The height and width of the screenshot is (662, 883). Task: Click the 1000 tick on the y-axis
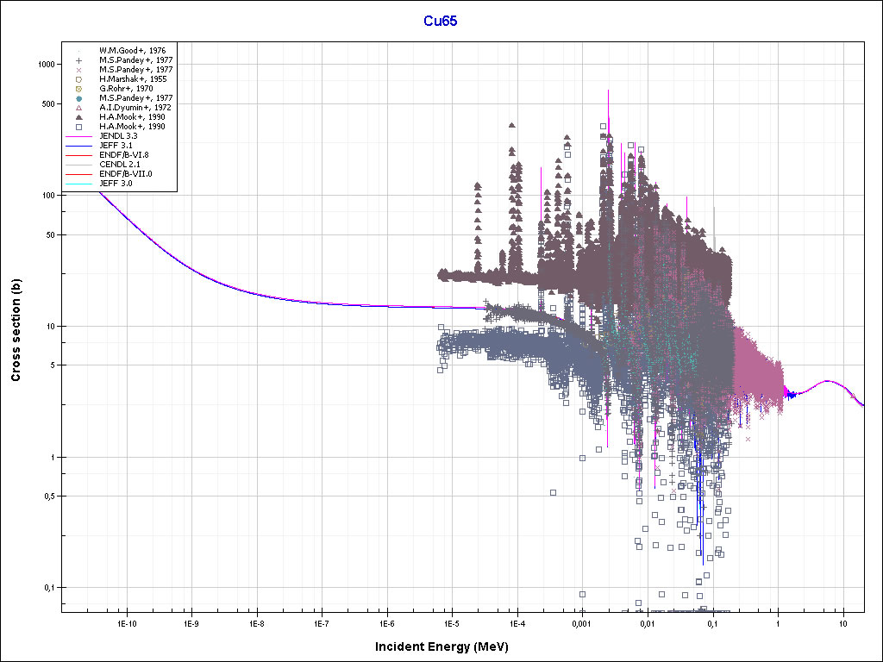[46, 65]
